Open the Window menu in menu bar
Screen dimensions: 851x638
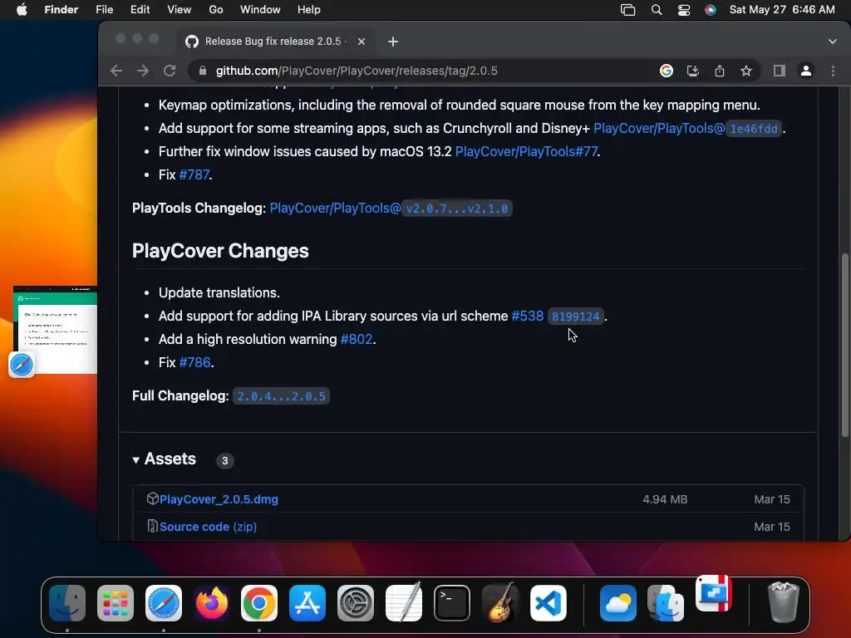click(260, 10)
